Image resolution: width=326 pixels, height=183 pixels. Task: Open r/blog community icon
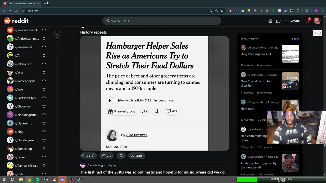[x=10, y=132]
